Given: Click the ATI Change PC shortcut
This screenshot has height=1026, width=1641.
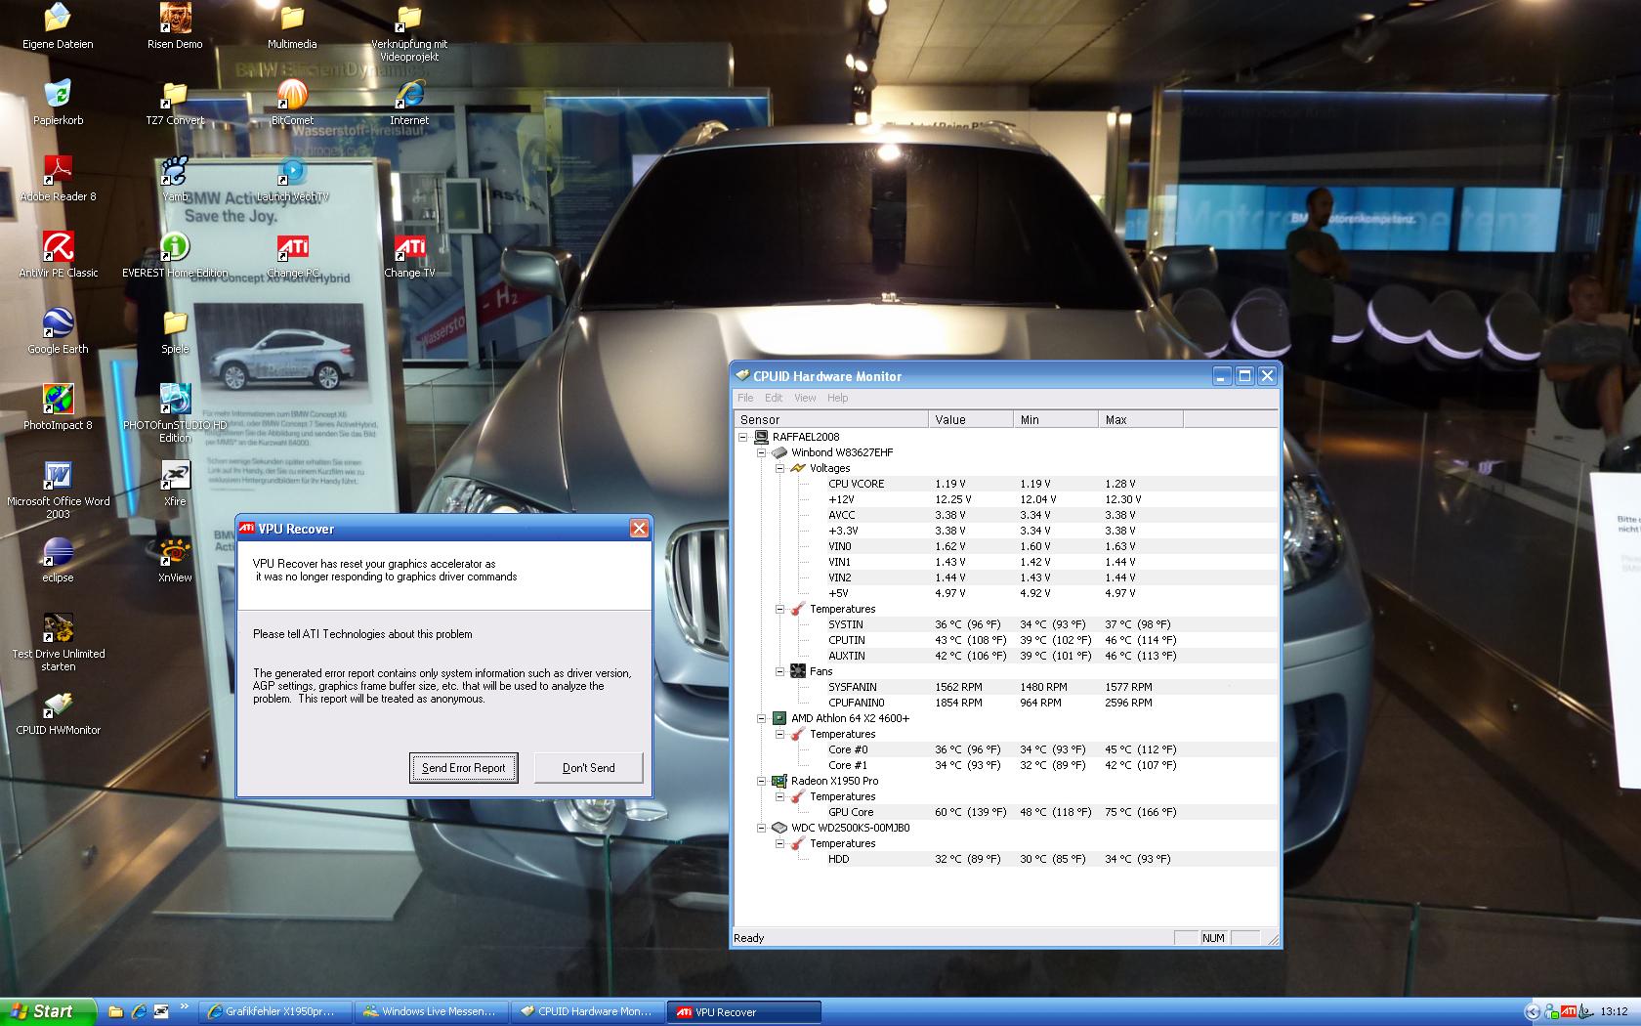Looking at the screenshot, I should click(x=292, y=255).
